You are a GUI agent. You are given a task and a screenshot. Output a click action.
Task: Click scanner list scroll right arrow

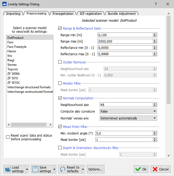point(51,124)
